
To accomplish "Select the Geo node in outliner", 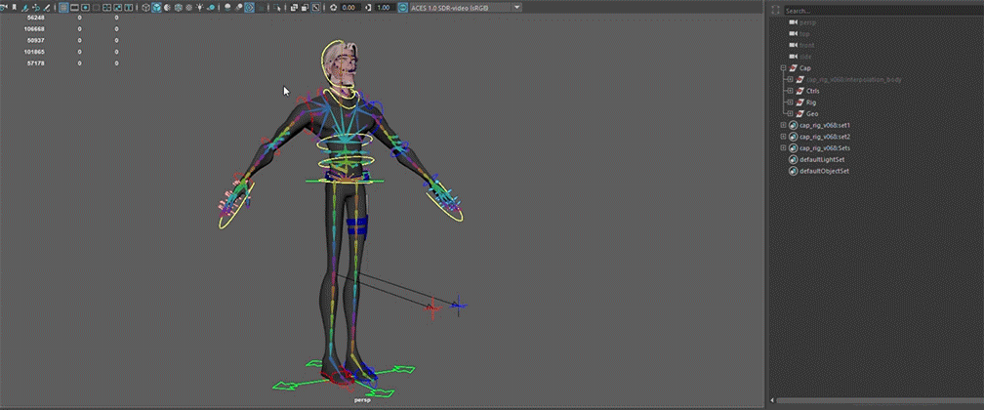I will click(x=812, y=114).
